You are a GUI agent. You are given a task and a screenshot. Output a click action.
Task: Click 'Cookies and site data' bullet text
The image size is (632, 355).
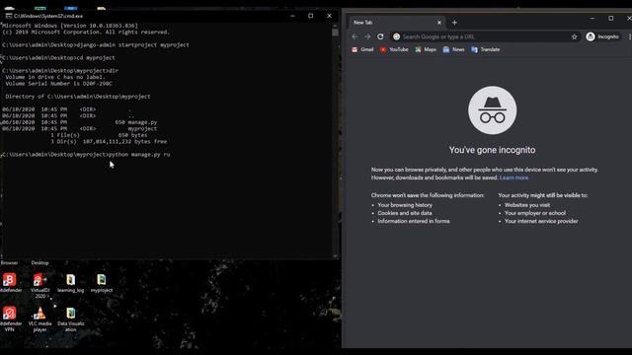click(405, 213)
